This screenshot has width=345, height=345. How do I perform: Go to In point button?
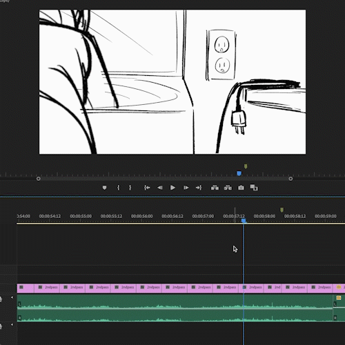pos(147,188)
